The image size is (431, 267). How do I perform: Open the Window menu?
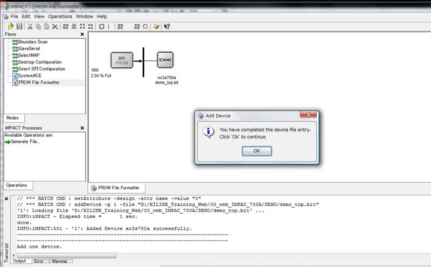pos(85,17)
